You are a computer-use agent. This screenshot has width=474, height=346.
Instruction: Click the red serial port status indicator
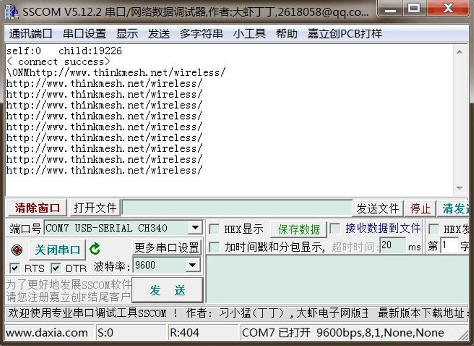pos(17,249)
